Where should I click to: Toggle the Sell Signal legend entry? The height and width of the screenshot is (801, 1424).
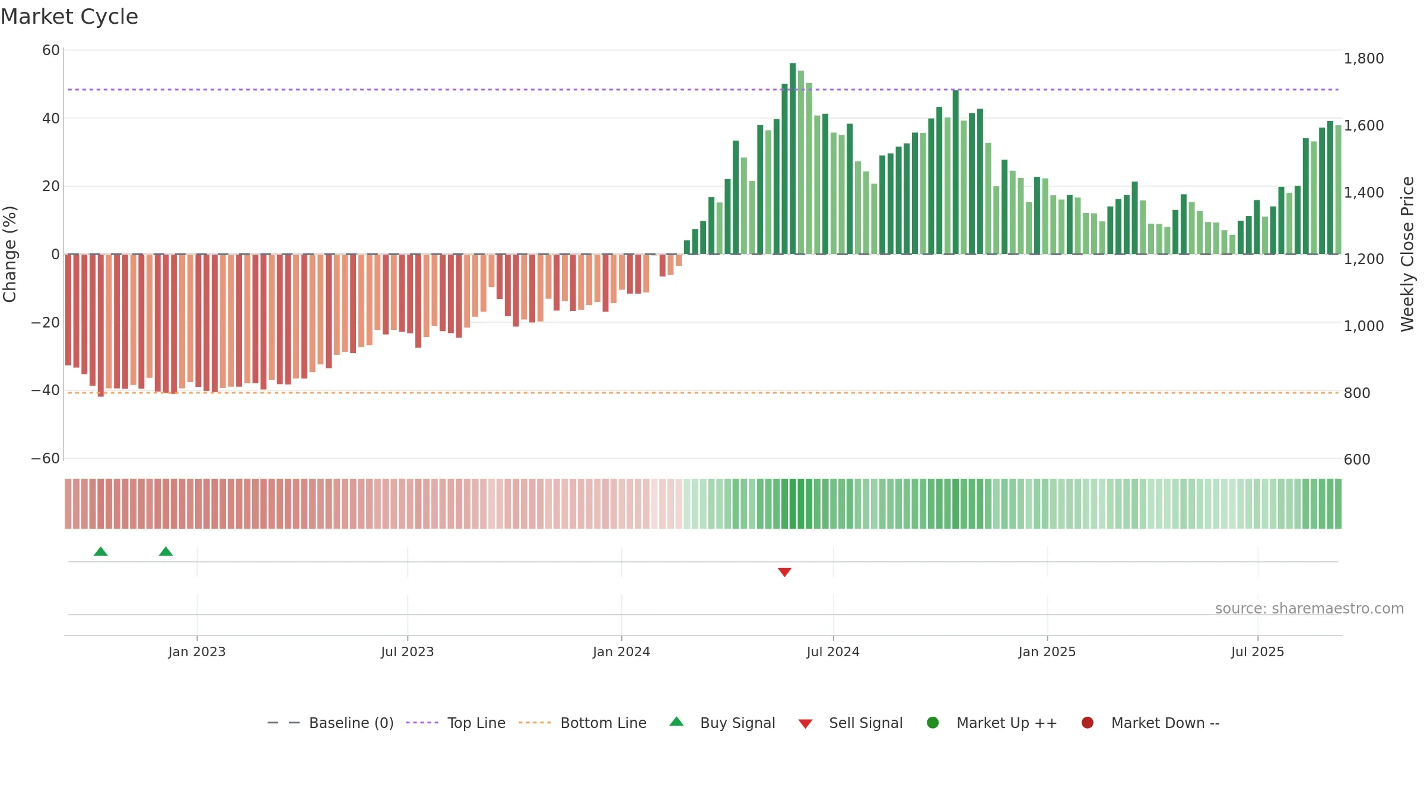pos(850,723)
